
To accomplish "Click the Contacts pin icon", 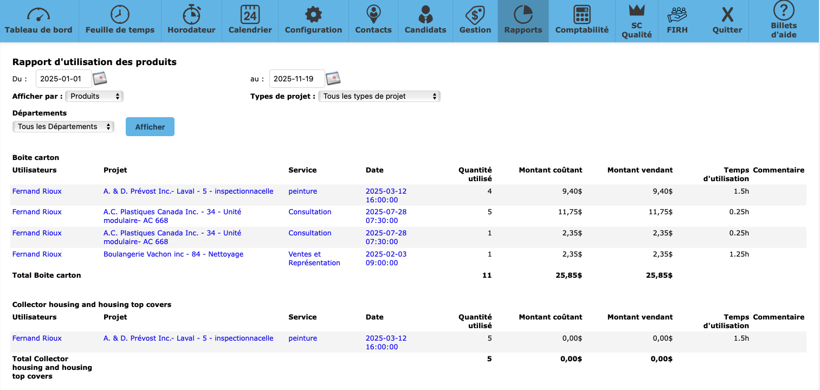I will pos(373,14).
